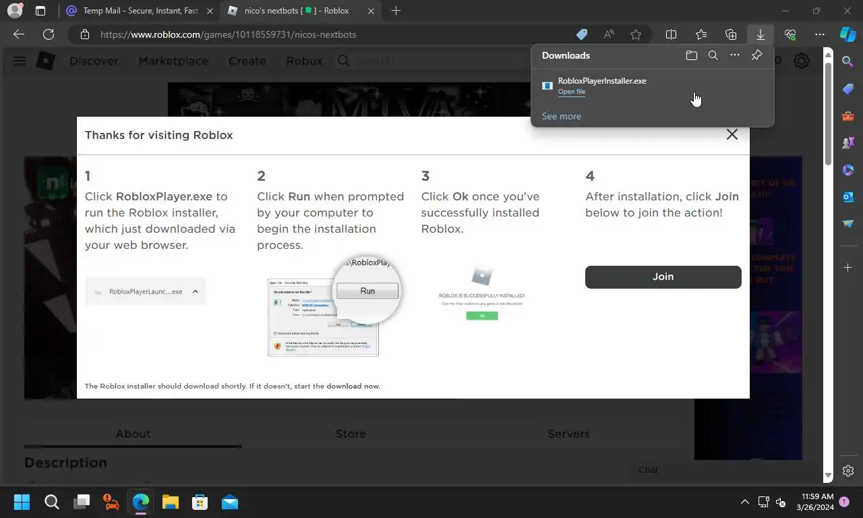The width and height of the screenshot is (863, 518).
Task: Open sidebar Shopping tag icon
Action: pos(848,89)
